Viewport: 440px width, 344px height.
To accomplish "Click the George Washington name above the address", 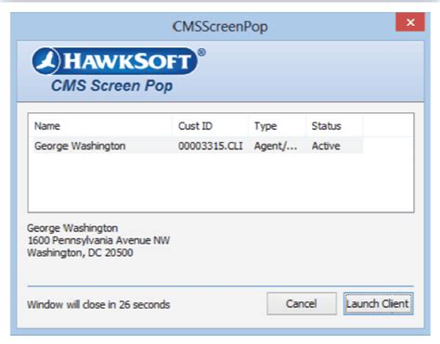I will [x=72, y=228].
